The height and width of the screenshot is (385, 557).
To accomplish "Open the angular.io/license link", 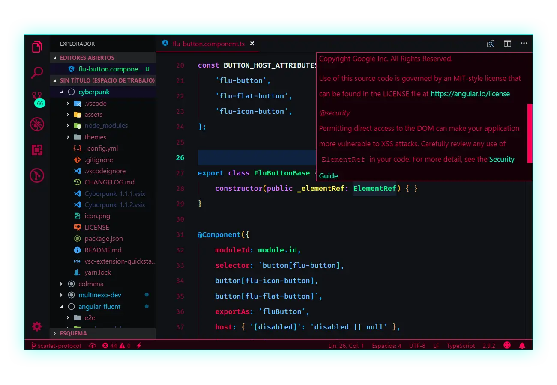I will (470, 94).
